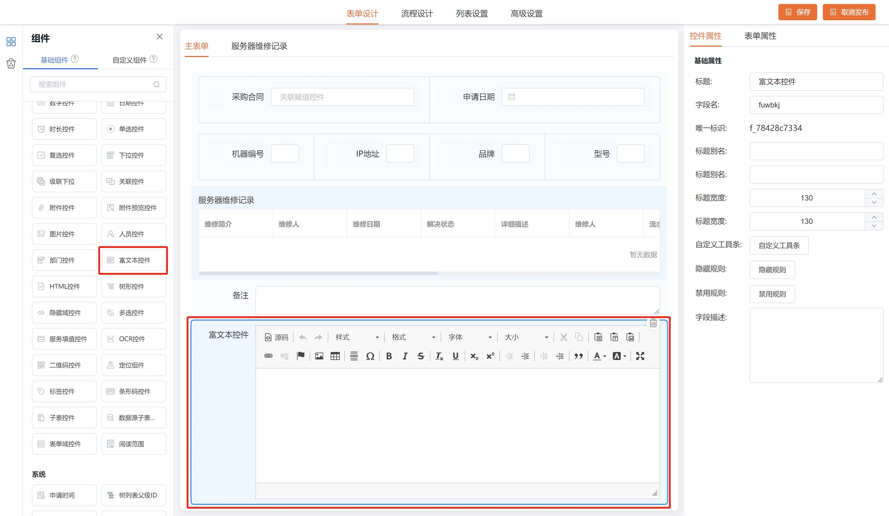
Task: Click the 隐藏规则 button
Action: point(772,270)
